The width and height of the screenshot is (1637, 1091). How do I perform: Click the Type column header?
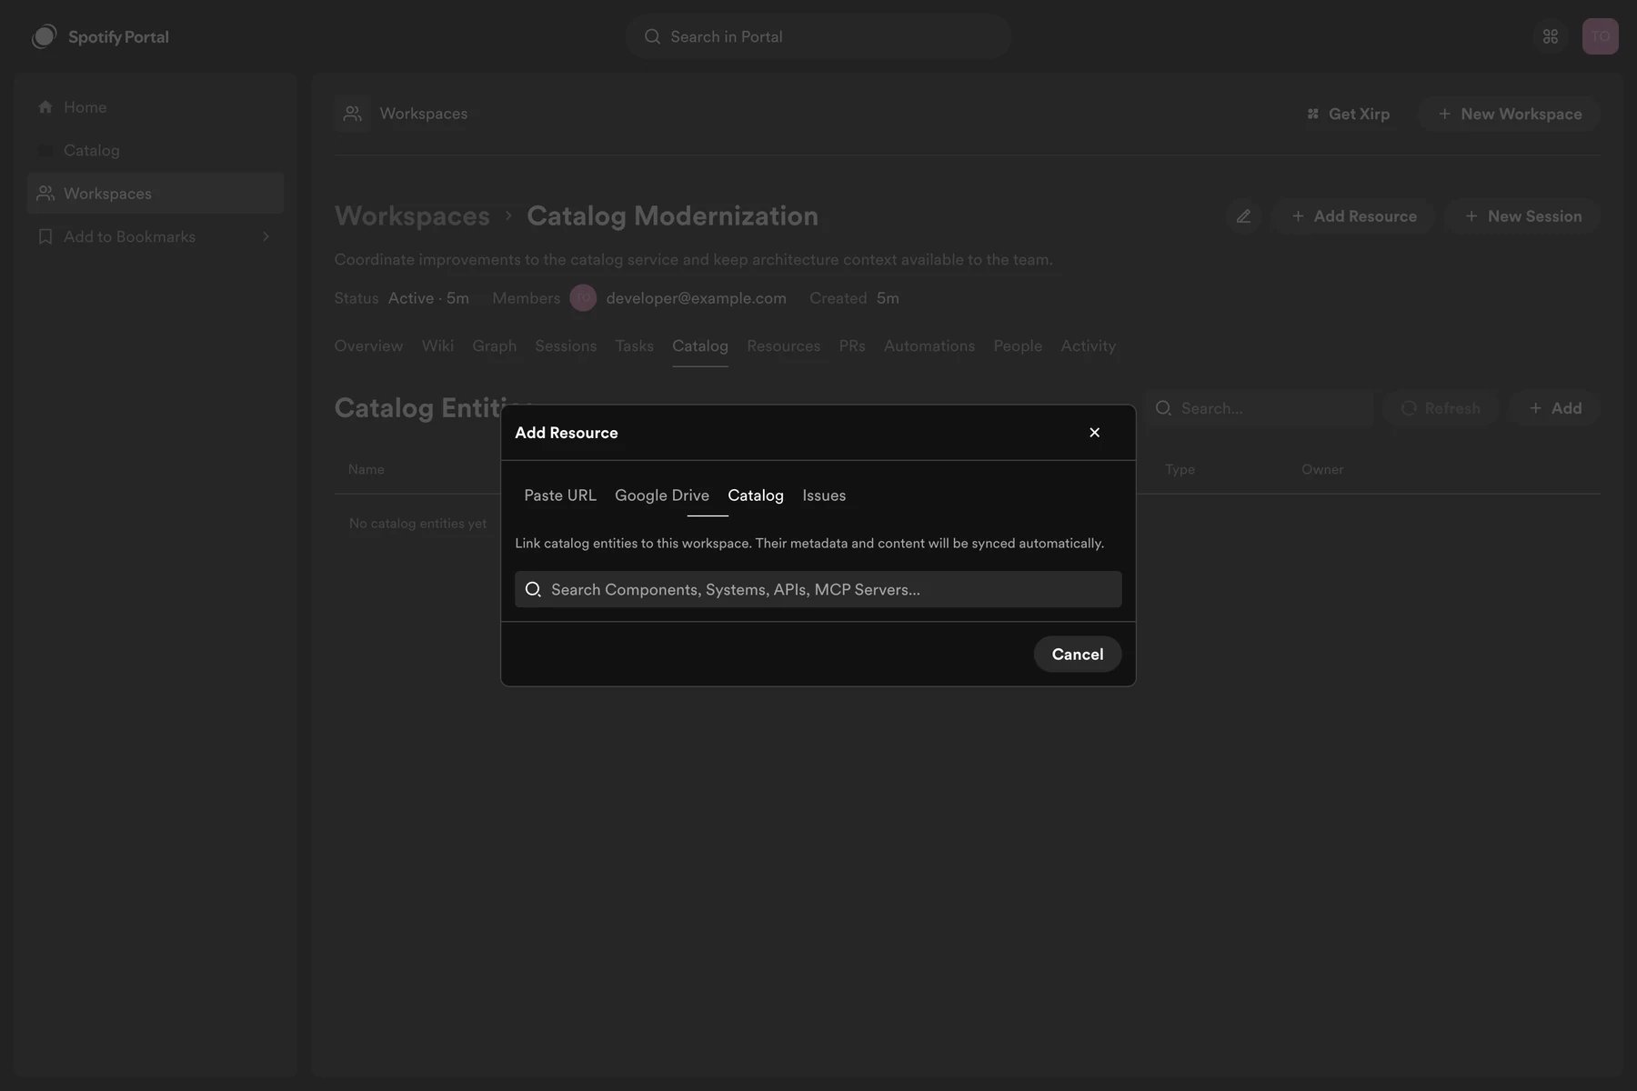(1180, 470)
